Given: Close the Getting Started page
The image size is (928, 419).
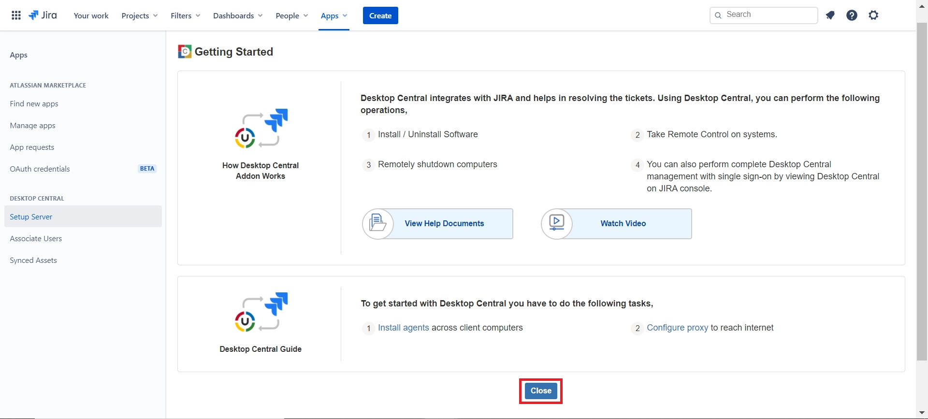Looking at the screenshot, I should [x=541, y=391].
